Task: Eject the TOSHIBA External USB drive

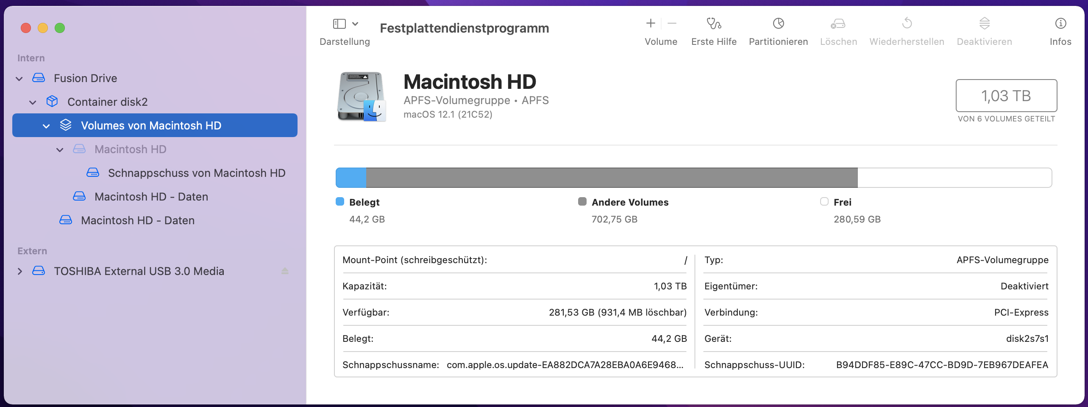Action: (x=285, y=271)
